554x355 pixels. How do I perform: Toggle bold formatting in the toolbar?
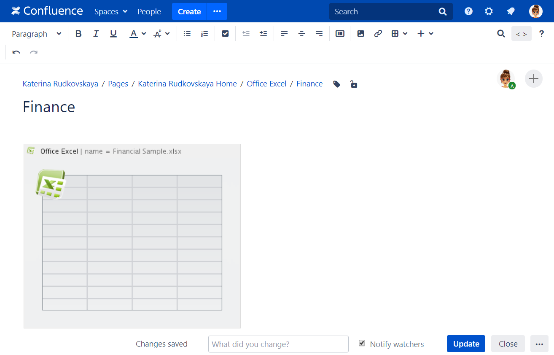(x=78, y=34)
